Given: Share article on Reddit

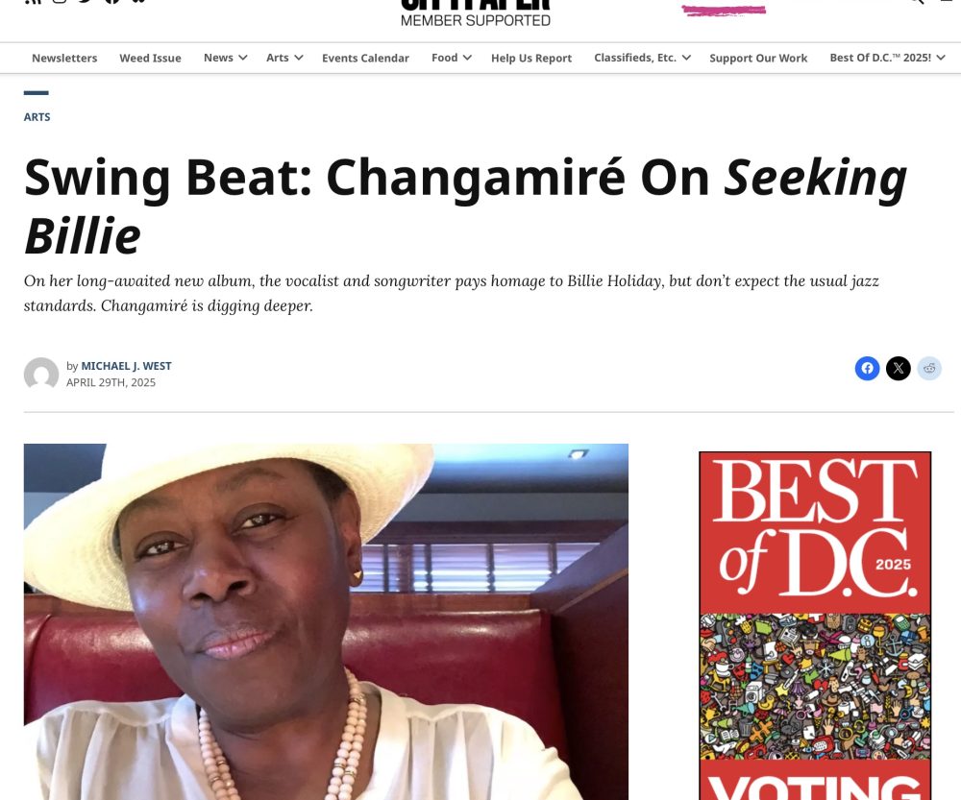Looking at the screenshot, I should pos(929,368).
